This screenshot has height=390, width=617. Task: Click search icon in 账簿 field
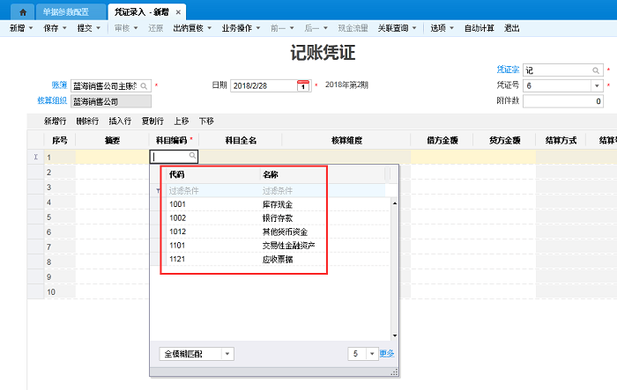(144, 86)
